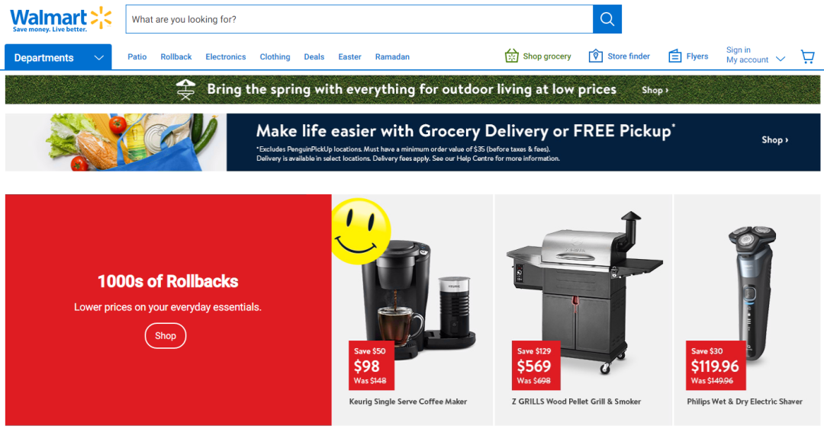Select Electronics in the navigation bar

[225, 56]
